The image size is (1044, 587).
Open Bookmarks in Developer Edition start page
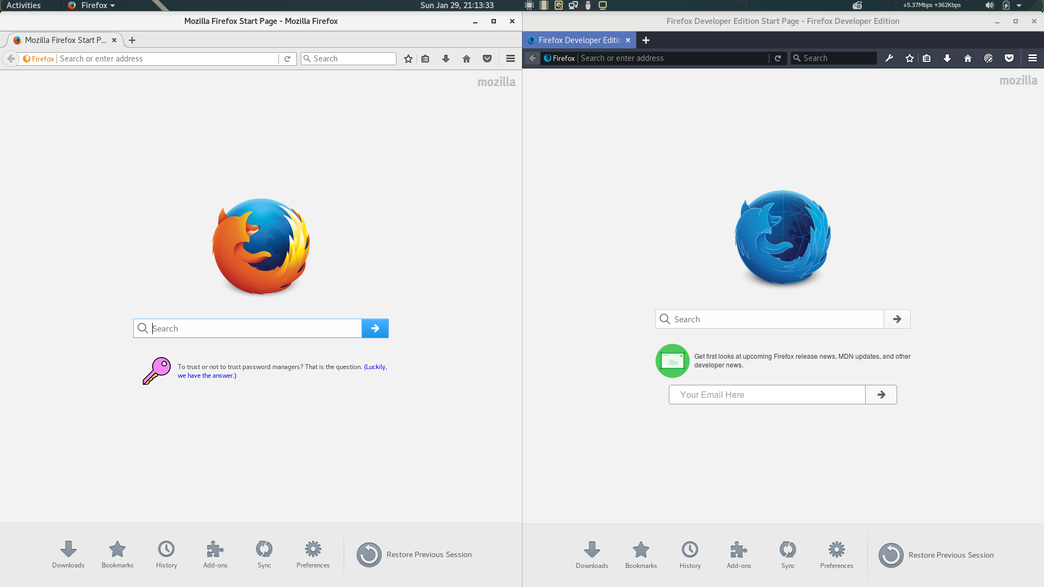(x=641, y=555)
